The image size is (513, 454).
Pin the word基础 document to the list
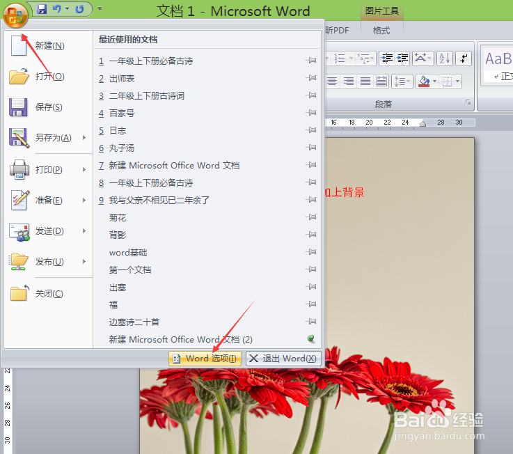coord(311,251)
